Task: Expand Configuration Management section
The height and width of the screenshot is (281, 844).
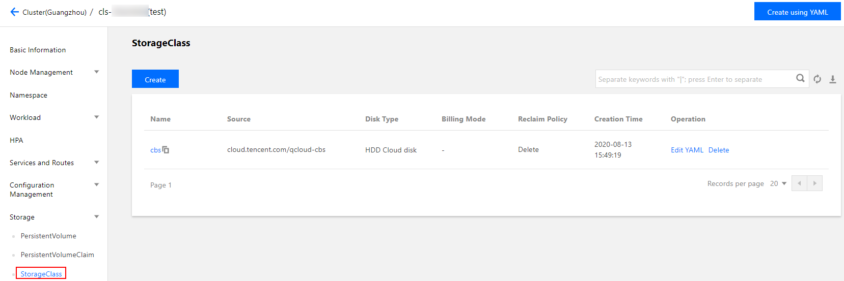Action: tap(96, 185)
